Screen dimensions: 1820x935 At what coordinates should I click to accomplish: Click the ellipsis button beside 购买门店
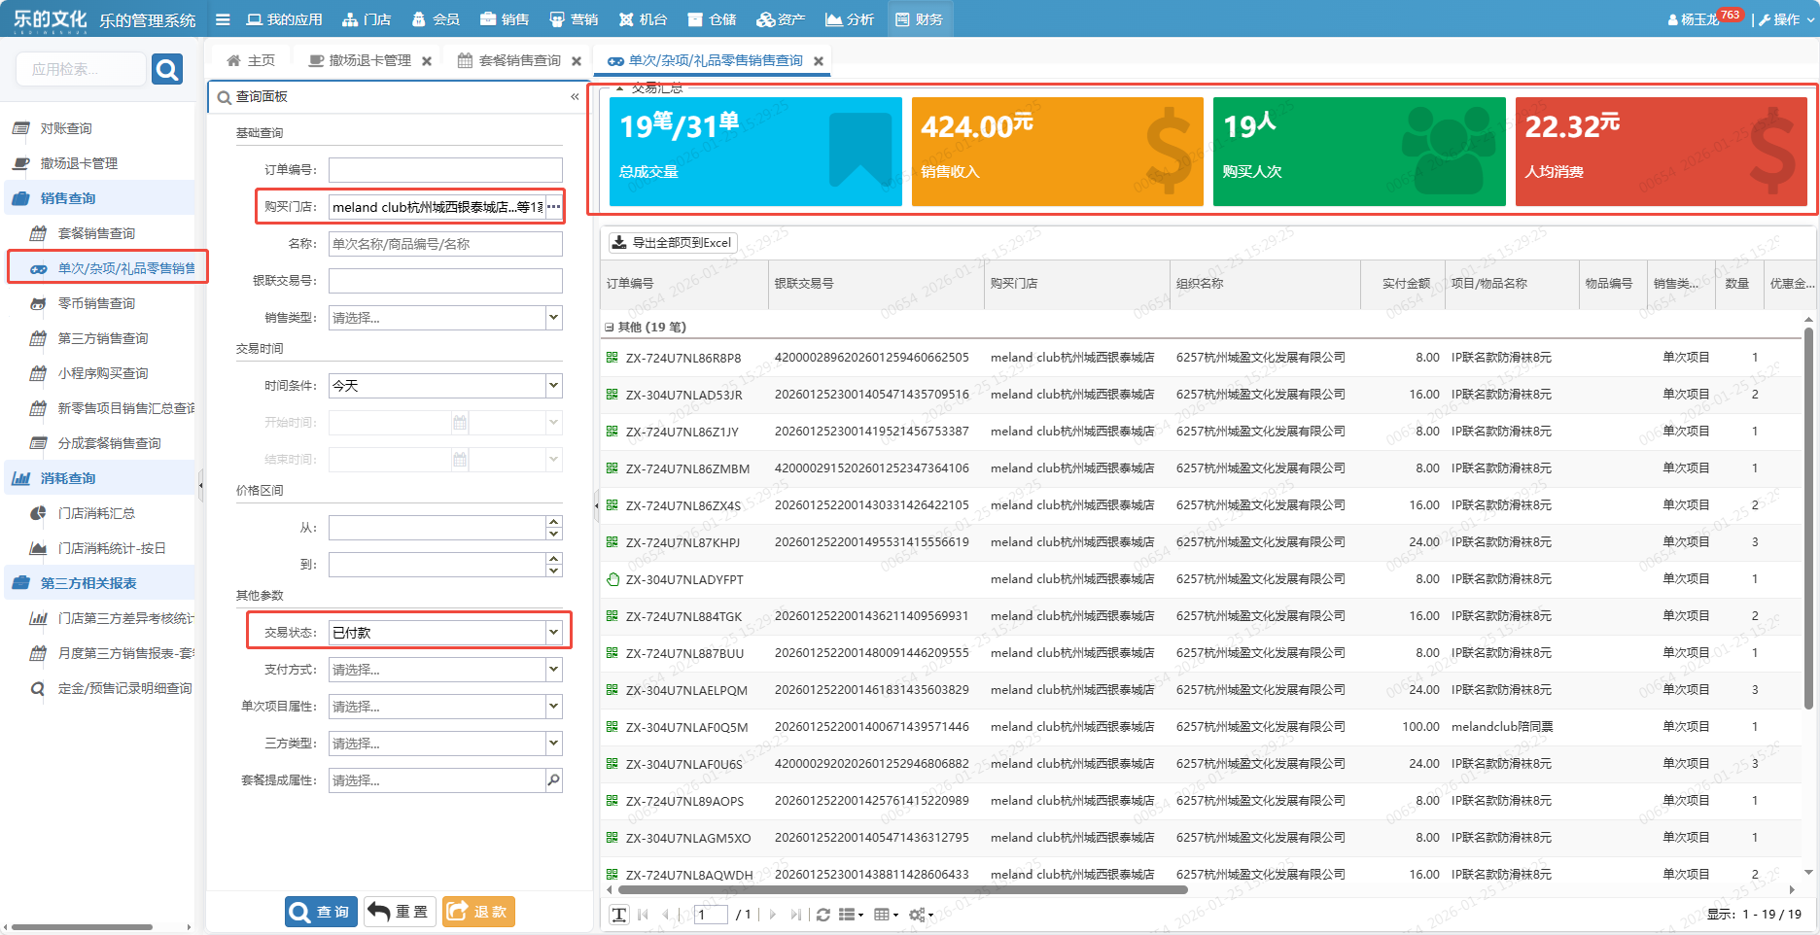click(x=553, y=207)
